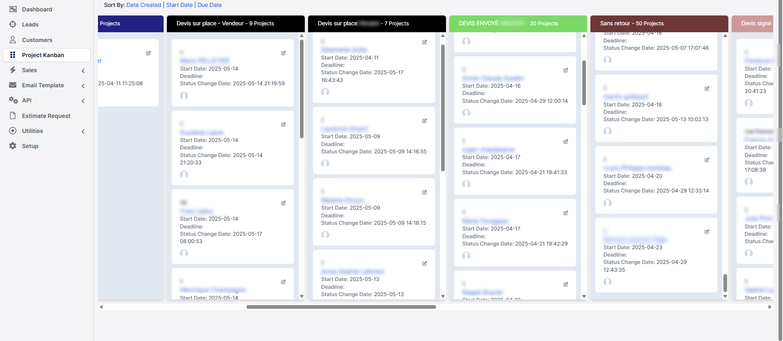Edit card with status change 2025-04-29 12:00:14

coord(566,70)
